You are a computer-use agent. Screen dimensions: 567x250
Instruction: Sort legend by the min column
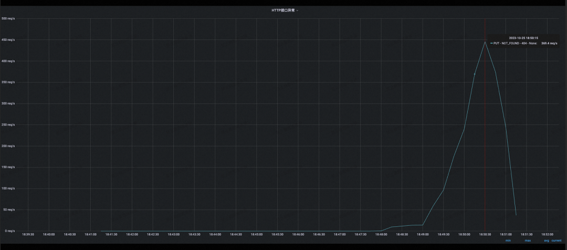click(x=508, y=241)
